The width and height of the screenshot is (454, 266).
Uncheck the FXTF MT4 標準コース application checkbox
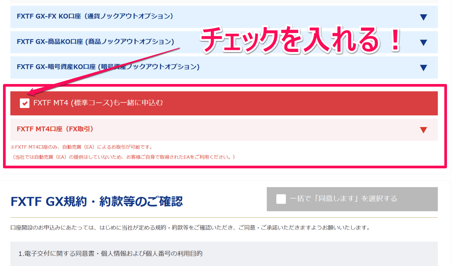[25, 103]
